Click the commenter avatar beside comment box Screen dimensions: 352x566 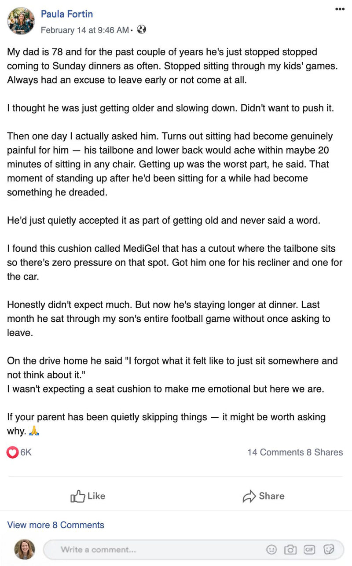pyautogui.click(x=25, y=549)
